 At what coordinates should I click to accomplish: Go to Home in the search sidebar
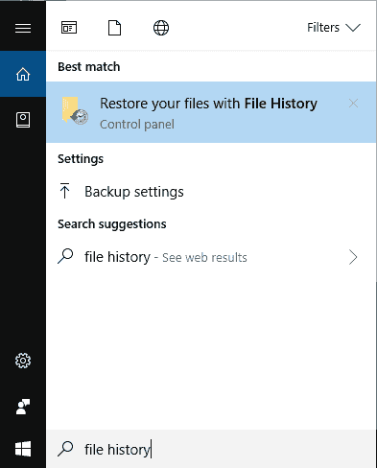point(23,74)
